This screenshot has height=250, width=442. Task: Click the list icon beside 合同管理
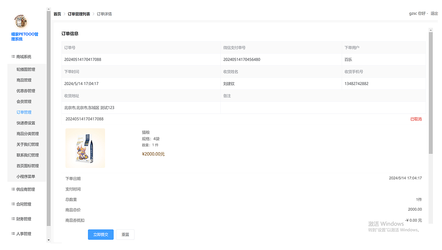coord(13,204)
